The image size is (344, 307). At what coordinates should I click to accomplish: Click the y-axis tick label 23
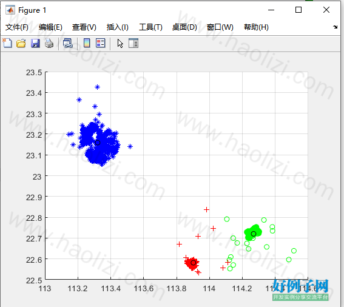(x=37, y=177)
